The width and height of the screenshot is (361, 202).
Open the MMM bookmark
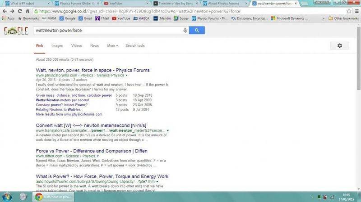click(x=49, y=18)
